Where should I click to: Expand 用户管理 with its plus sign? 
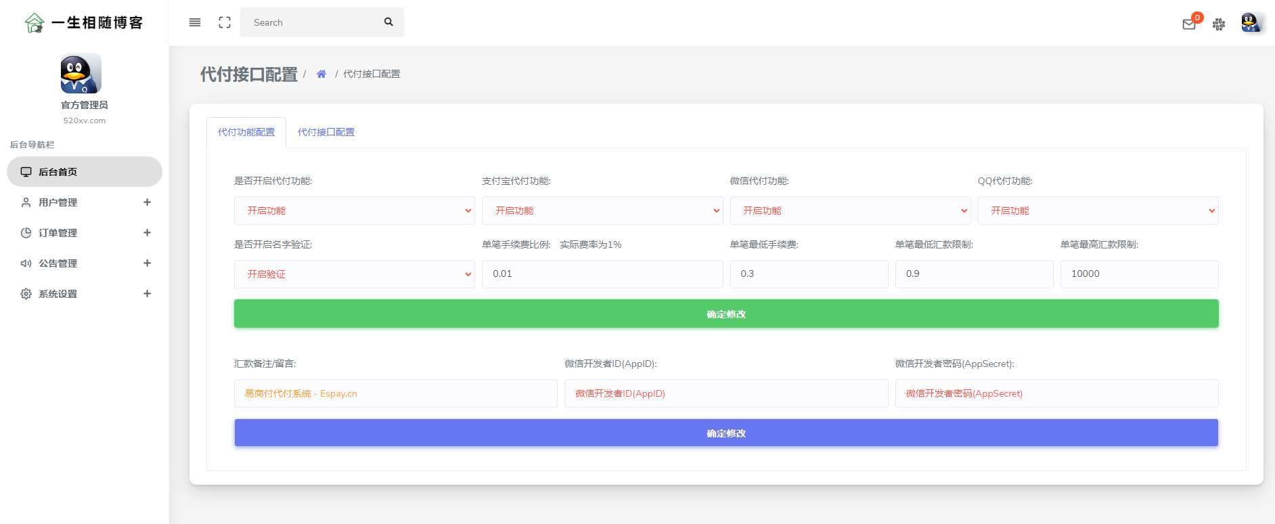point(147,202)
